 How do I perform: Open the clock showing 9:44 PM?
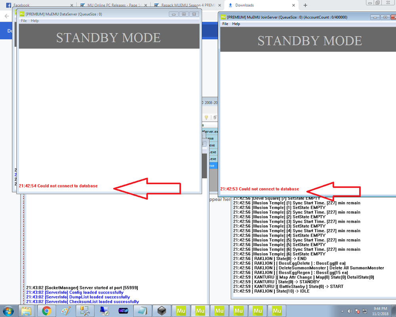[380, 311]
